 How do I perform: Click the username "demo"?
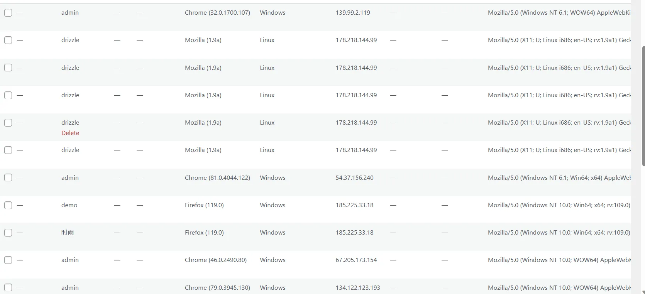69,205
